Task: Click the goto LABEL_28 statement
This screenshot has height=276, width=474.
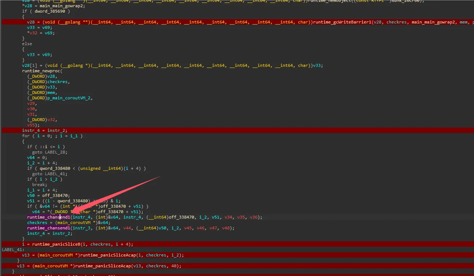Action: pyautogui.click(x=50, y=152)
